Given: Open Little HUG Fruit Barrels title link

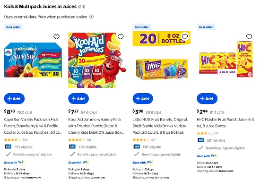Looking at the screenshot, I should point(160,126).
